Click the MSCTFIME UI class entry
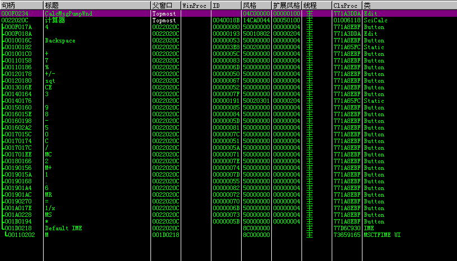 [x=382, y=235]
